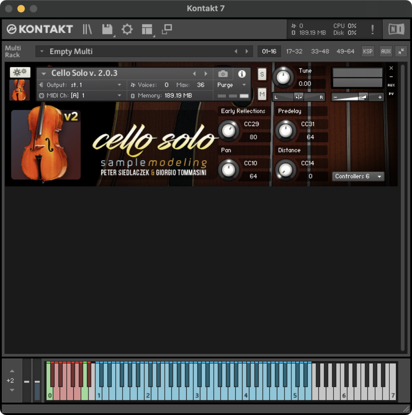This screenshot has height=415, width=412.
Task: Click the L-R pan slider
Action: [299, 97]
